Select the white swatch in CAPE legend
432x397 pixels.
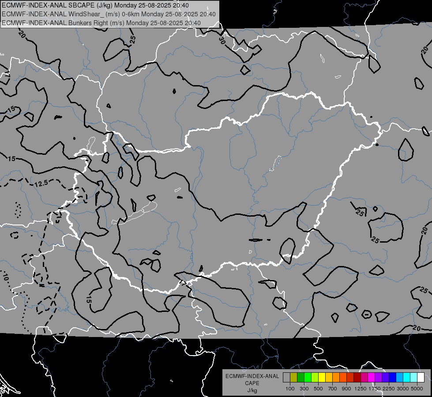pos(421,377)
